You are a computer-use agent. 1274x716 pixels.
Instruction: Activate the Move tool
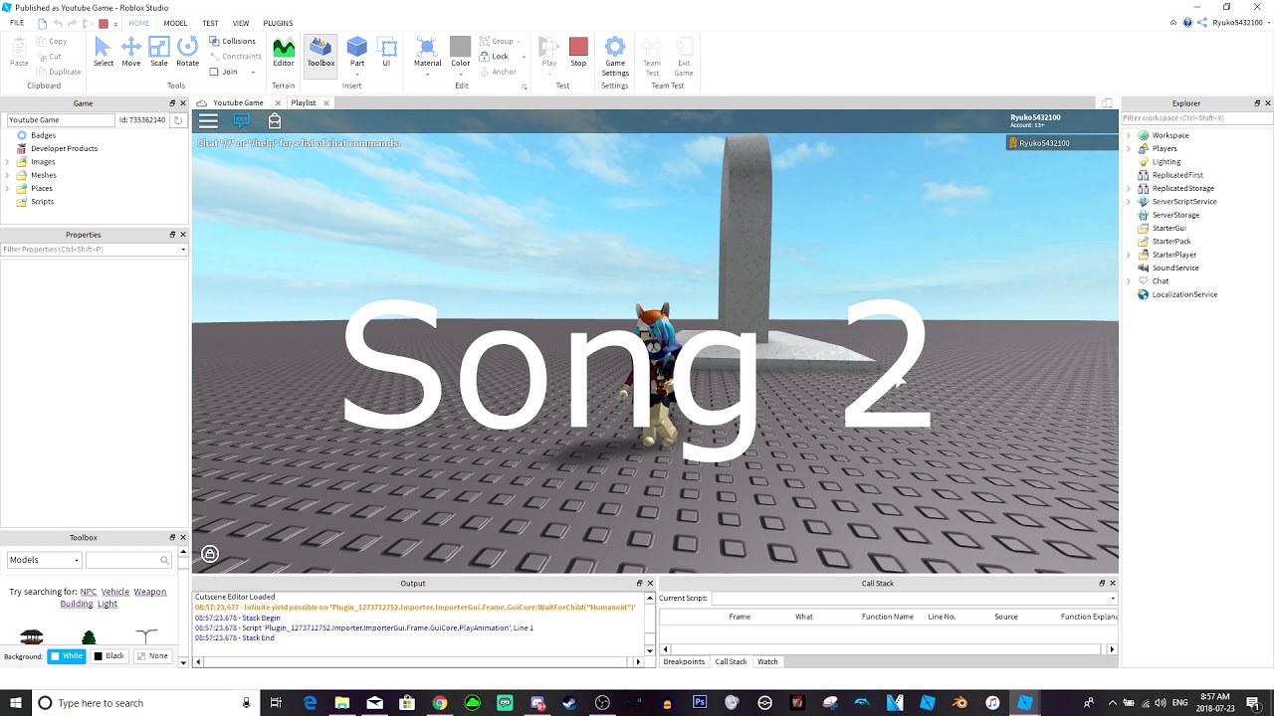(130, 52)
